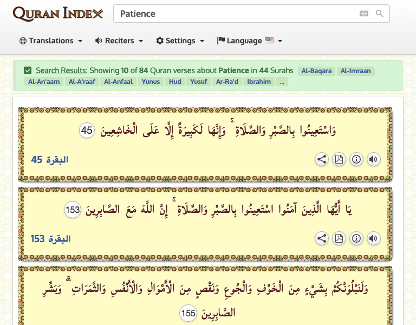Open info for verse 153
Image resolution: width=416 pixels, height=325 pixels.
[x=356, y=238]
